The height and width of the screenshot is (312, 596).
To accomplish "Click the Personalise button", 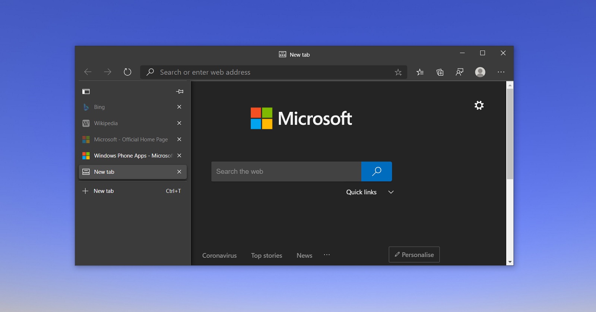I will coord(414,254).
